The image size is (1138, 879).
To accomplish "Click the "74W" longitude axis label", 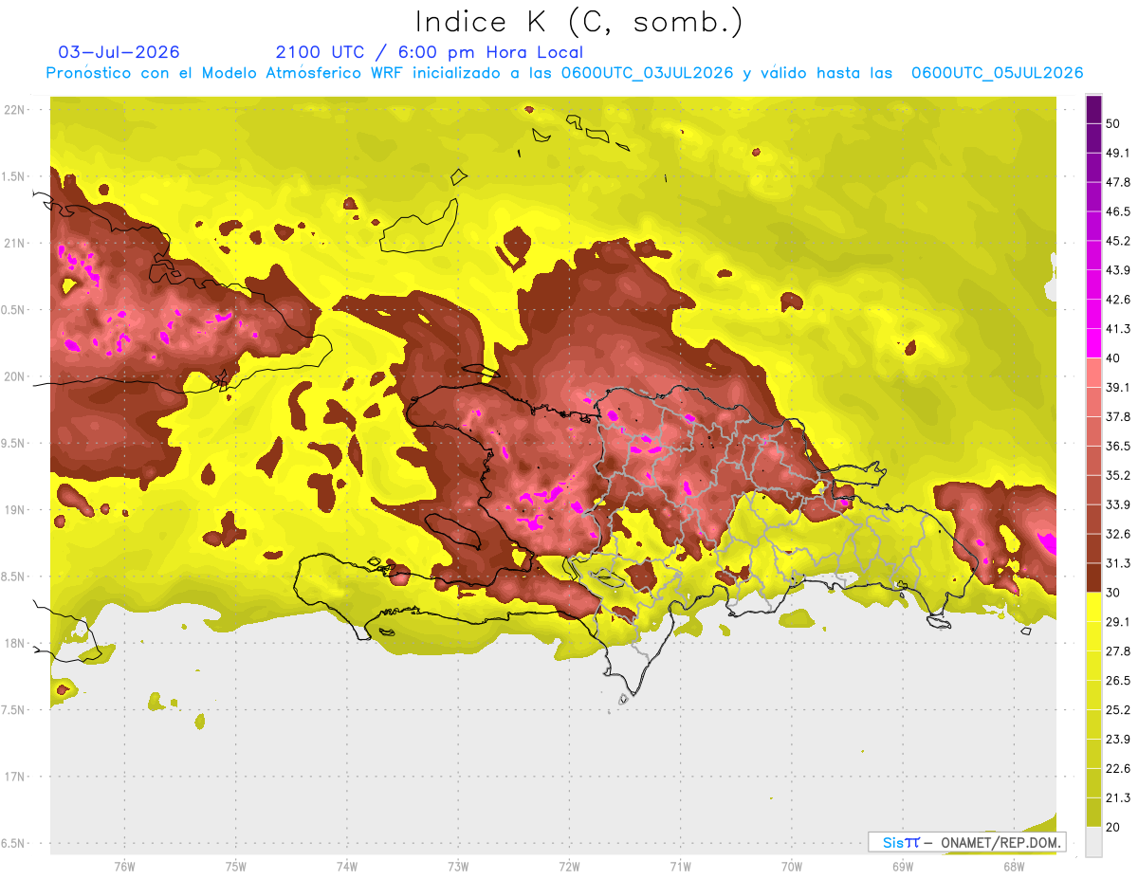I will 347,866.
